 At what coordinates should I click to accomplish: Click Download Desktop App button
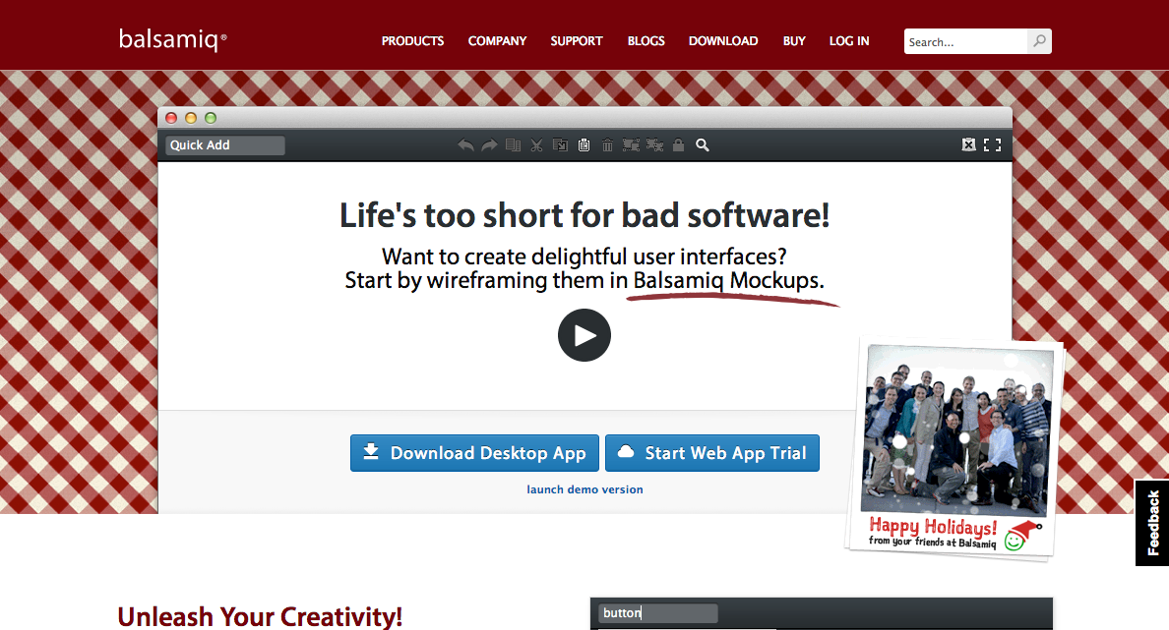coord(475,453)
